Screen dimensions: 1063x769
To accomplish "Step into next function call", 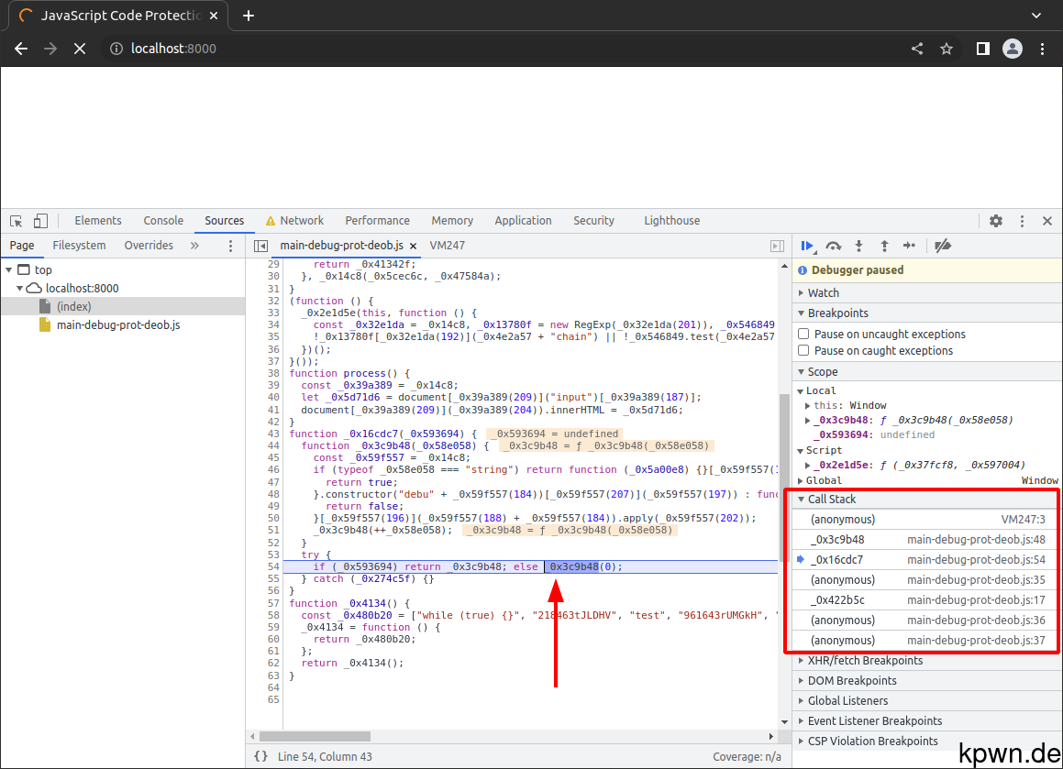I will [858, 246].
